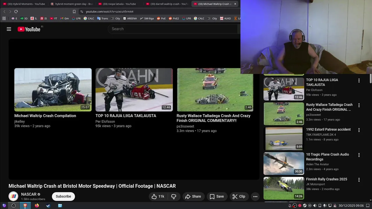Open the IS bookmark
Viewport: 372px width, 209px height.
pos(44,18)
